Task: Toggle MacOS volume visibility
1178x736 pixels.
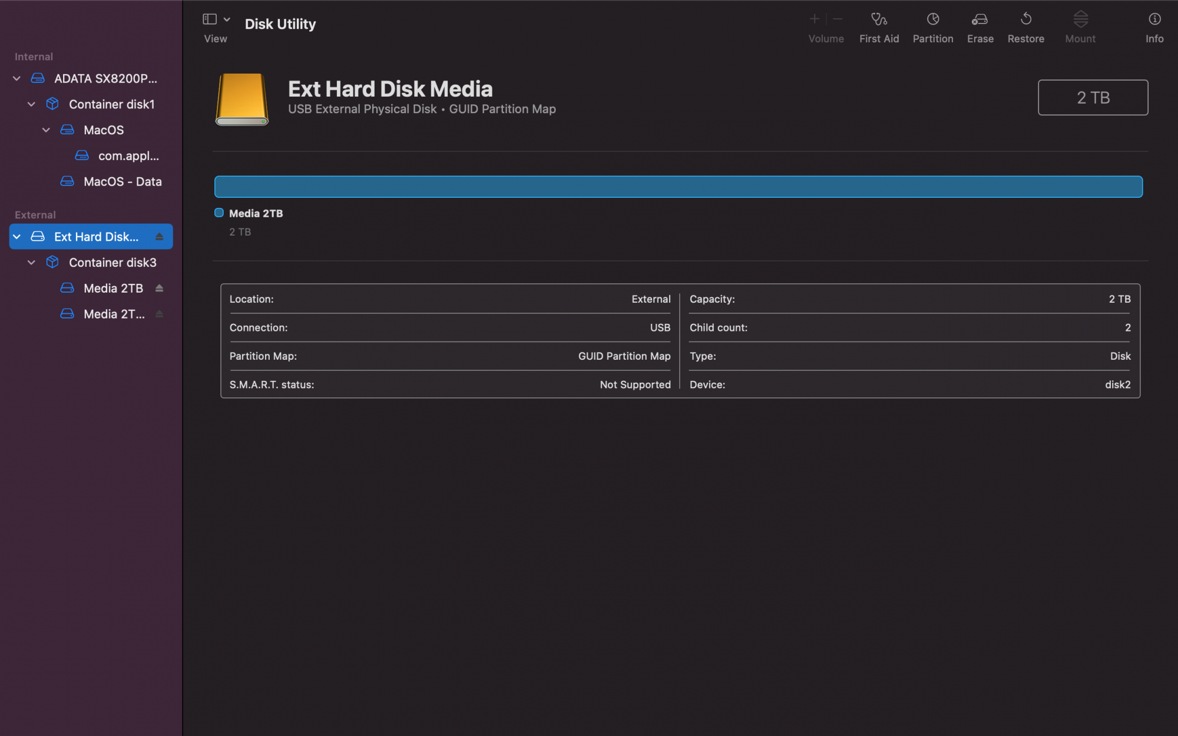Action: [x=47, y=129]
